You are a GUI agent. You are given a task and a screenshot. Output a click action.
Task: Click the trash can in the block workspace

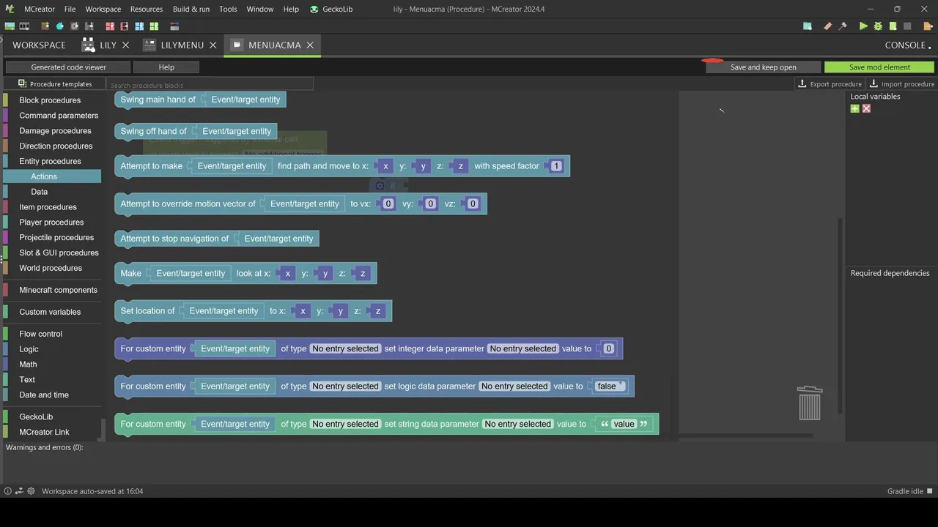tap(810, 403)
